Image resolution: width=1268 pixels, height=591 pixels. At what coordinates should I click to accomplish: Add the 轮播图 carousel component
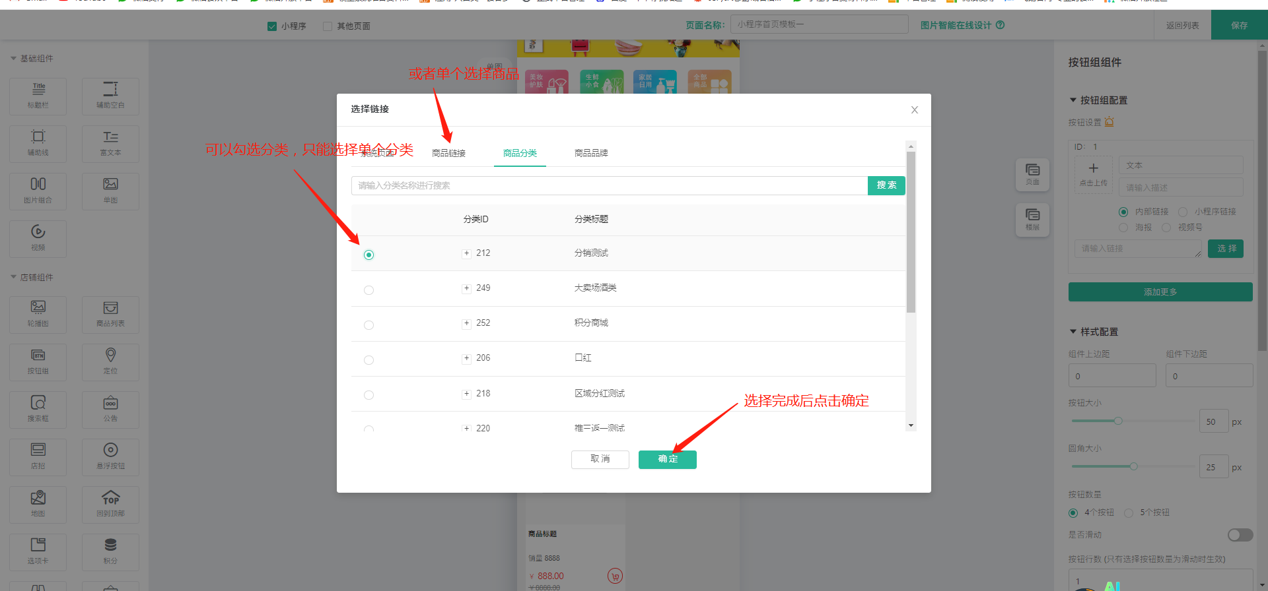point(38,314)
